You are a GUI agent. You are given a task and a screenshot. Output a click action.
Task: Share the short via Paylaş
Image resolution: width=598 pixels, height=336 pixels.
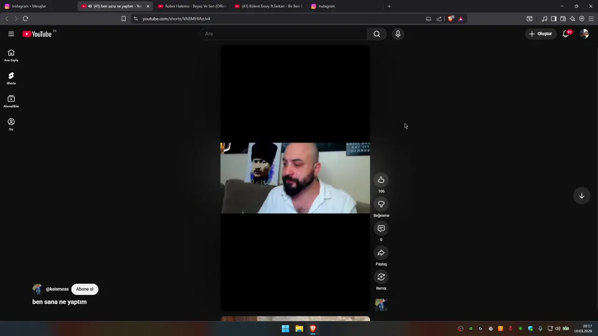[381, 252]
